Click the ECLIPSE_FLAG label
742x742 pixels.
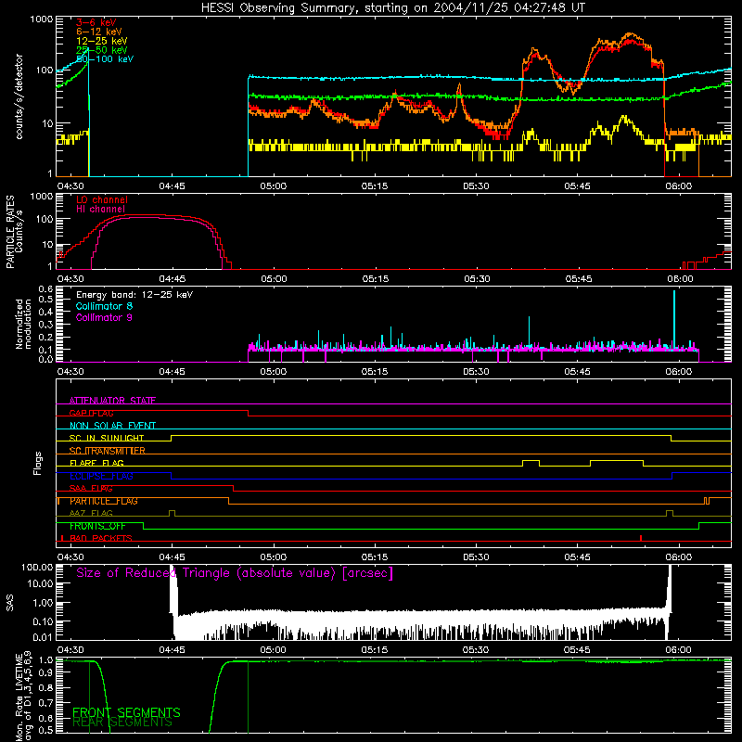click(x=101, y=476)
